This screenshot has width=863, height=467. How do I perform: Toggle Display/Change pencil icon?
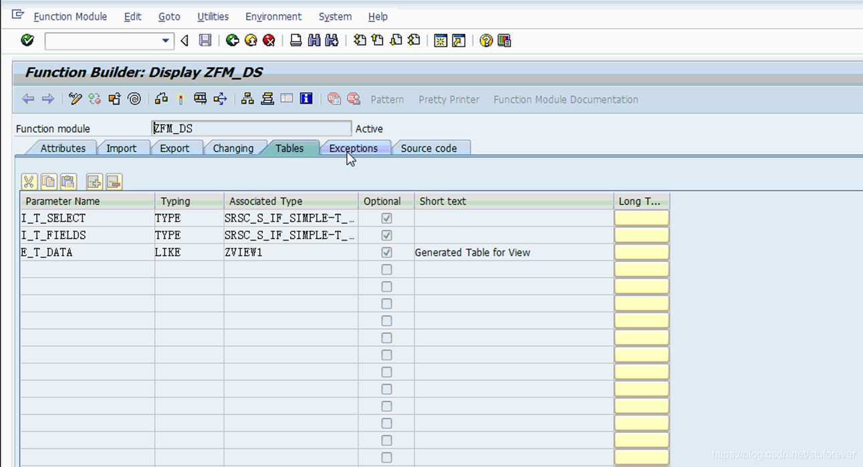click(x=75, y=99)
